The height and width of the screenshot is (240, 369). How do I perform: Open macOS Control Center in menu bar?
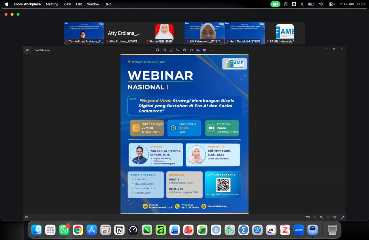tap(332, 4)
